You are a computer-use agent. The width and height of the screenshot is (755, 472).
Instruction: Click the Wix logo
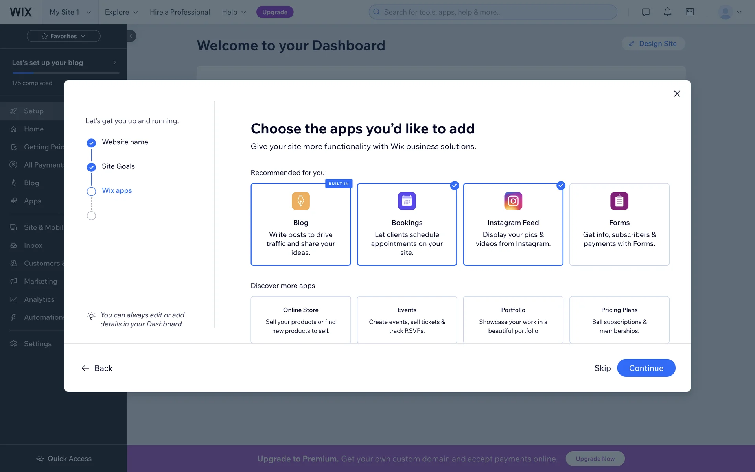pyautogui.click(x=21, y=12)
